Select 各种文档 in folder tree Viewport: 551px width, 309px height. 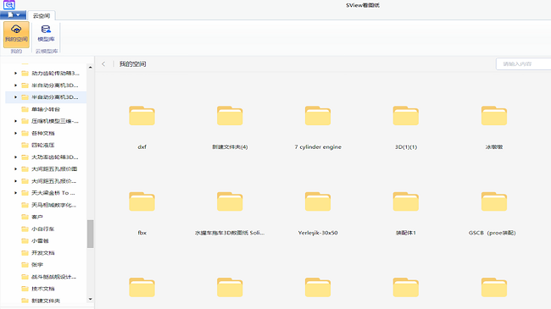pyautogui.click(x=43, y=133)
